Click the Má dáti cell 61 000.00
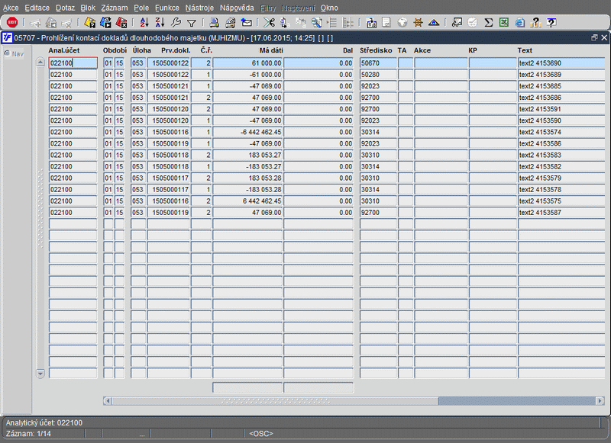This screenshot has height=443, width=611. [247, 63]
